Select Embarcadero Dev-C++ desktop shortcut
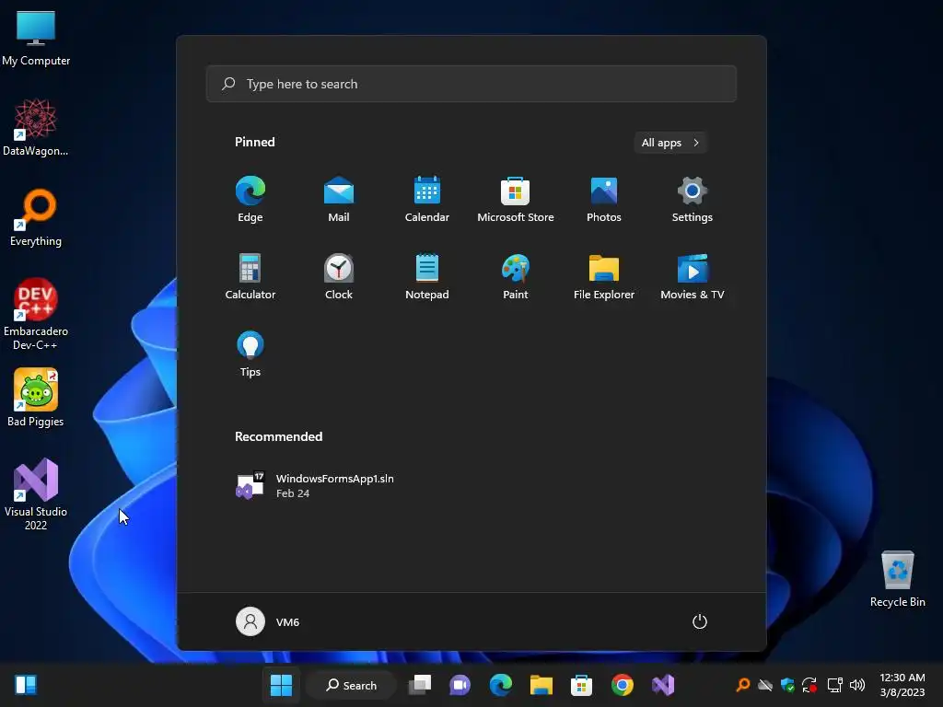The height and width of the screenshot is (707, 943). [36, 314]
